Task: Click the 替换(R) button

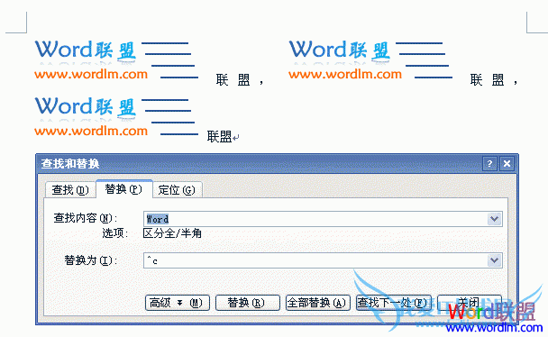Action: (248, 303)
